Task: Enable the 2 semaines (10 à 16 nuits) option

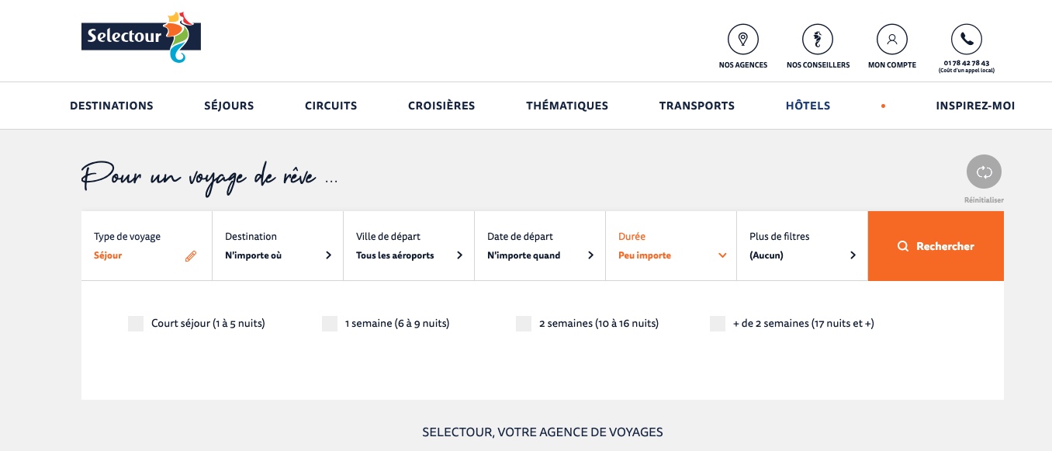Action: (x=524, y=324)
